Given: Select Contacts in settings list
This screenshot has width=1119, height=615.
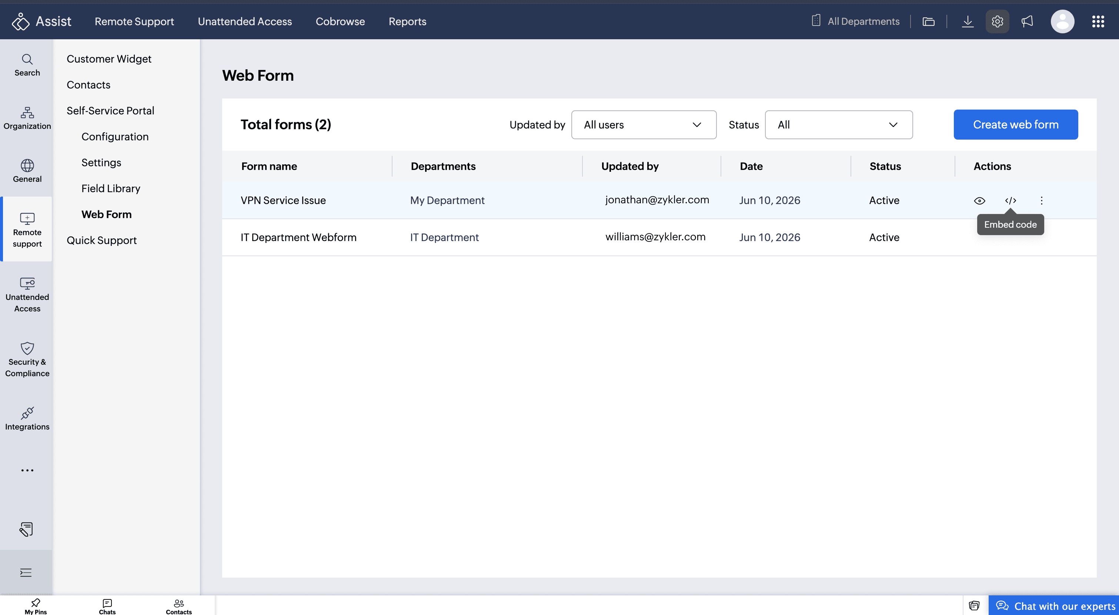Looking at the screenshot, I should [x=88, y=85].
